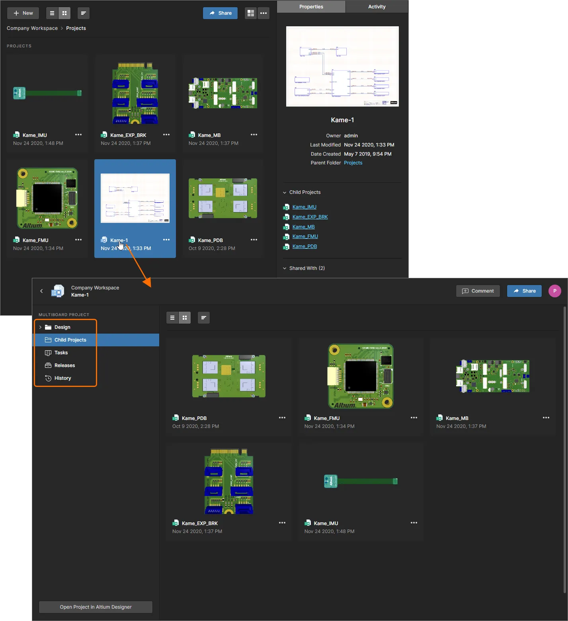Image resolution: width=568 pixels, height=621 pixels.
Task: Collapse the Shared With (2) section
Action: [285, 269]
